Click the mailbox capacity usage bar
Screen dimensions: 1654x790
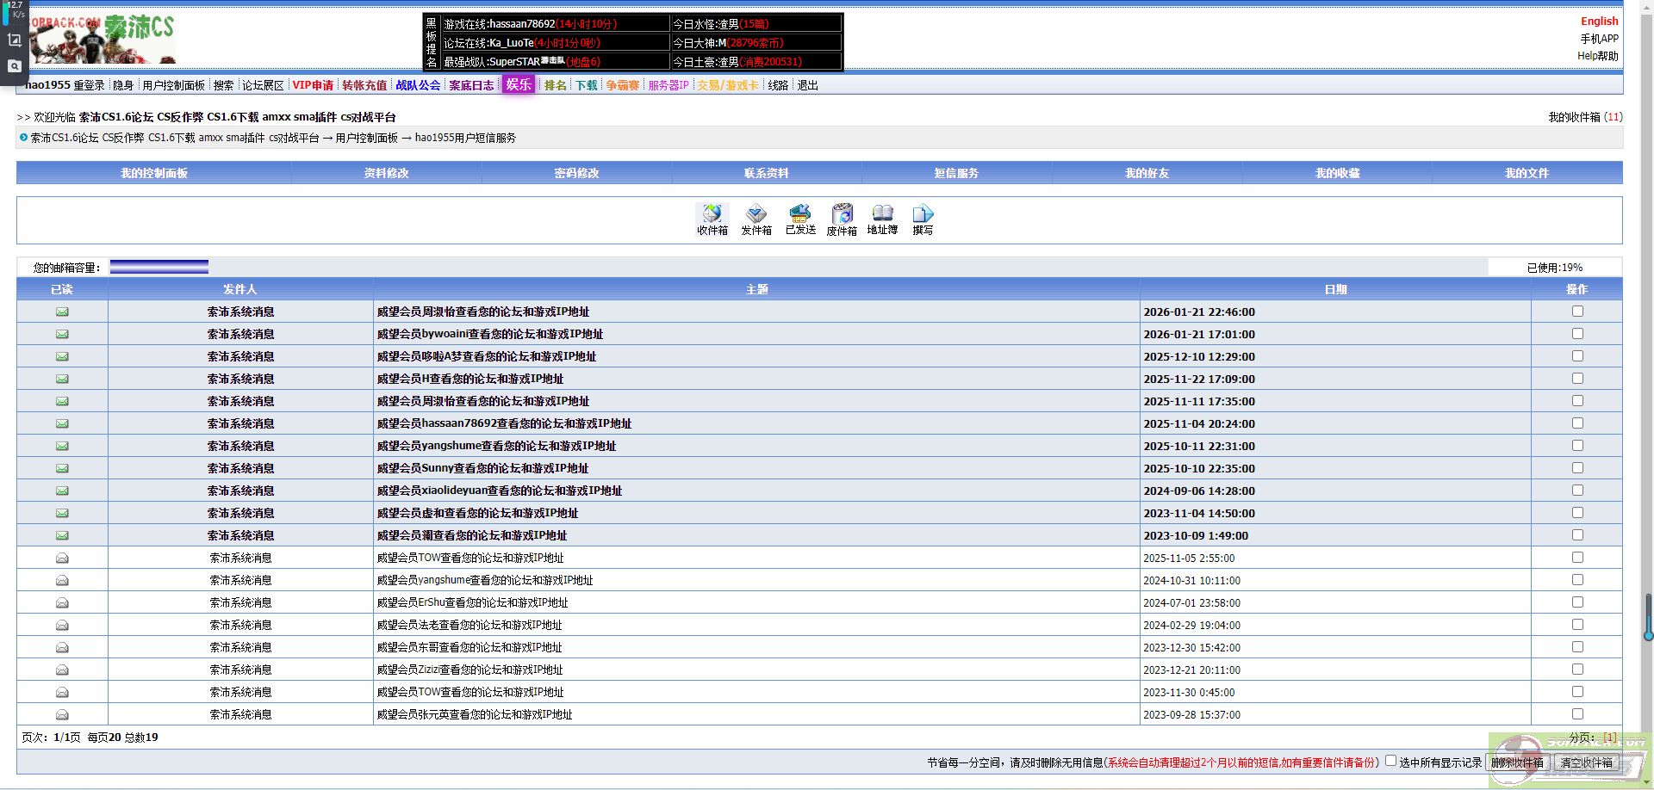(x=159, y=268)
